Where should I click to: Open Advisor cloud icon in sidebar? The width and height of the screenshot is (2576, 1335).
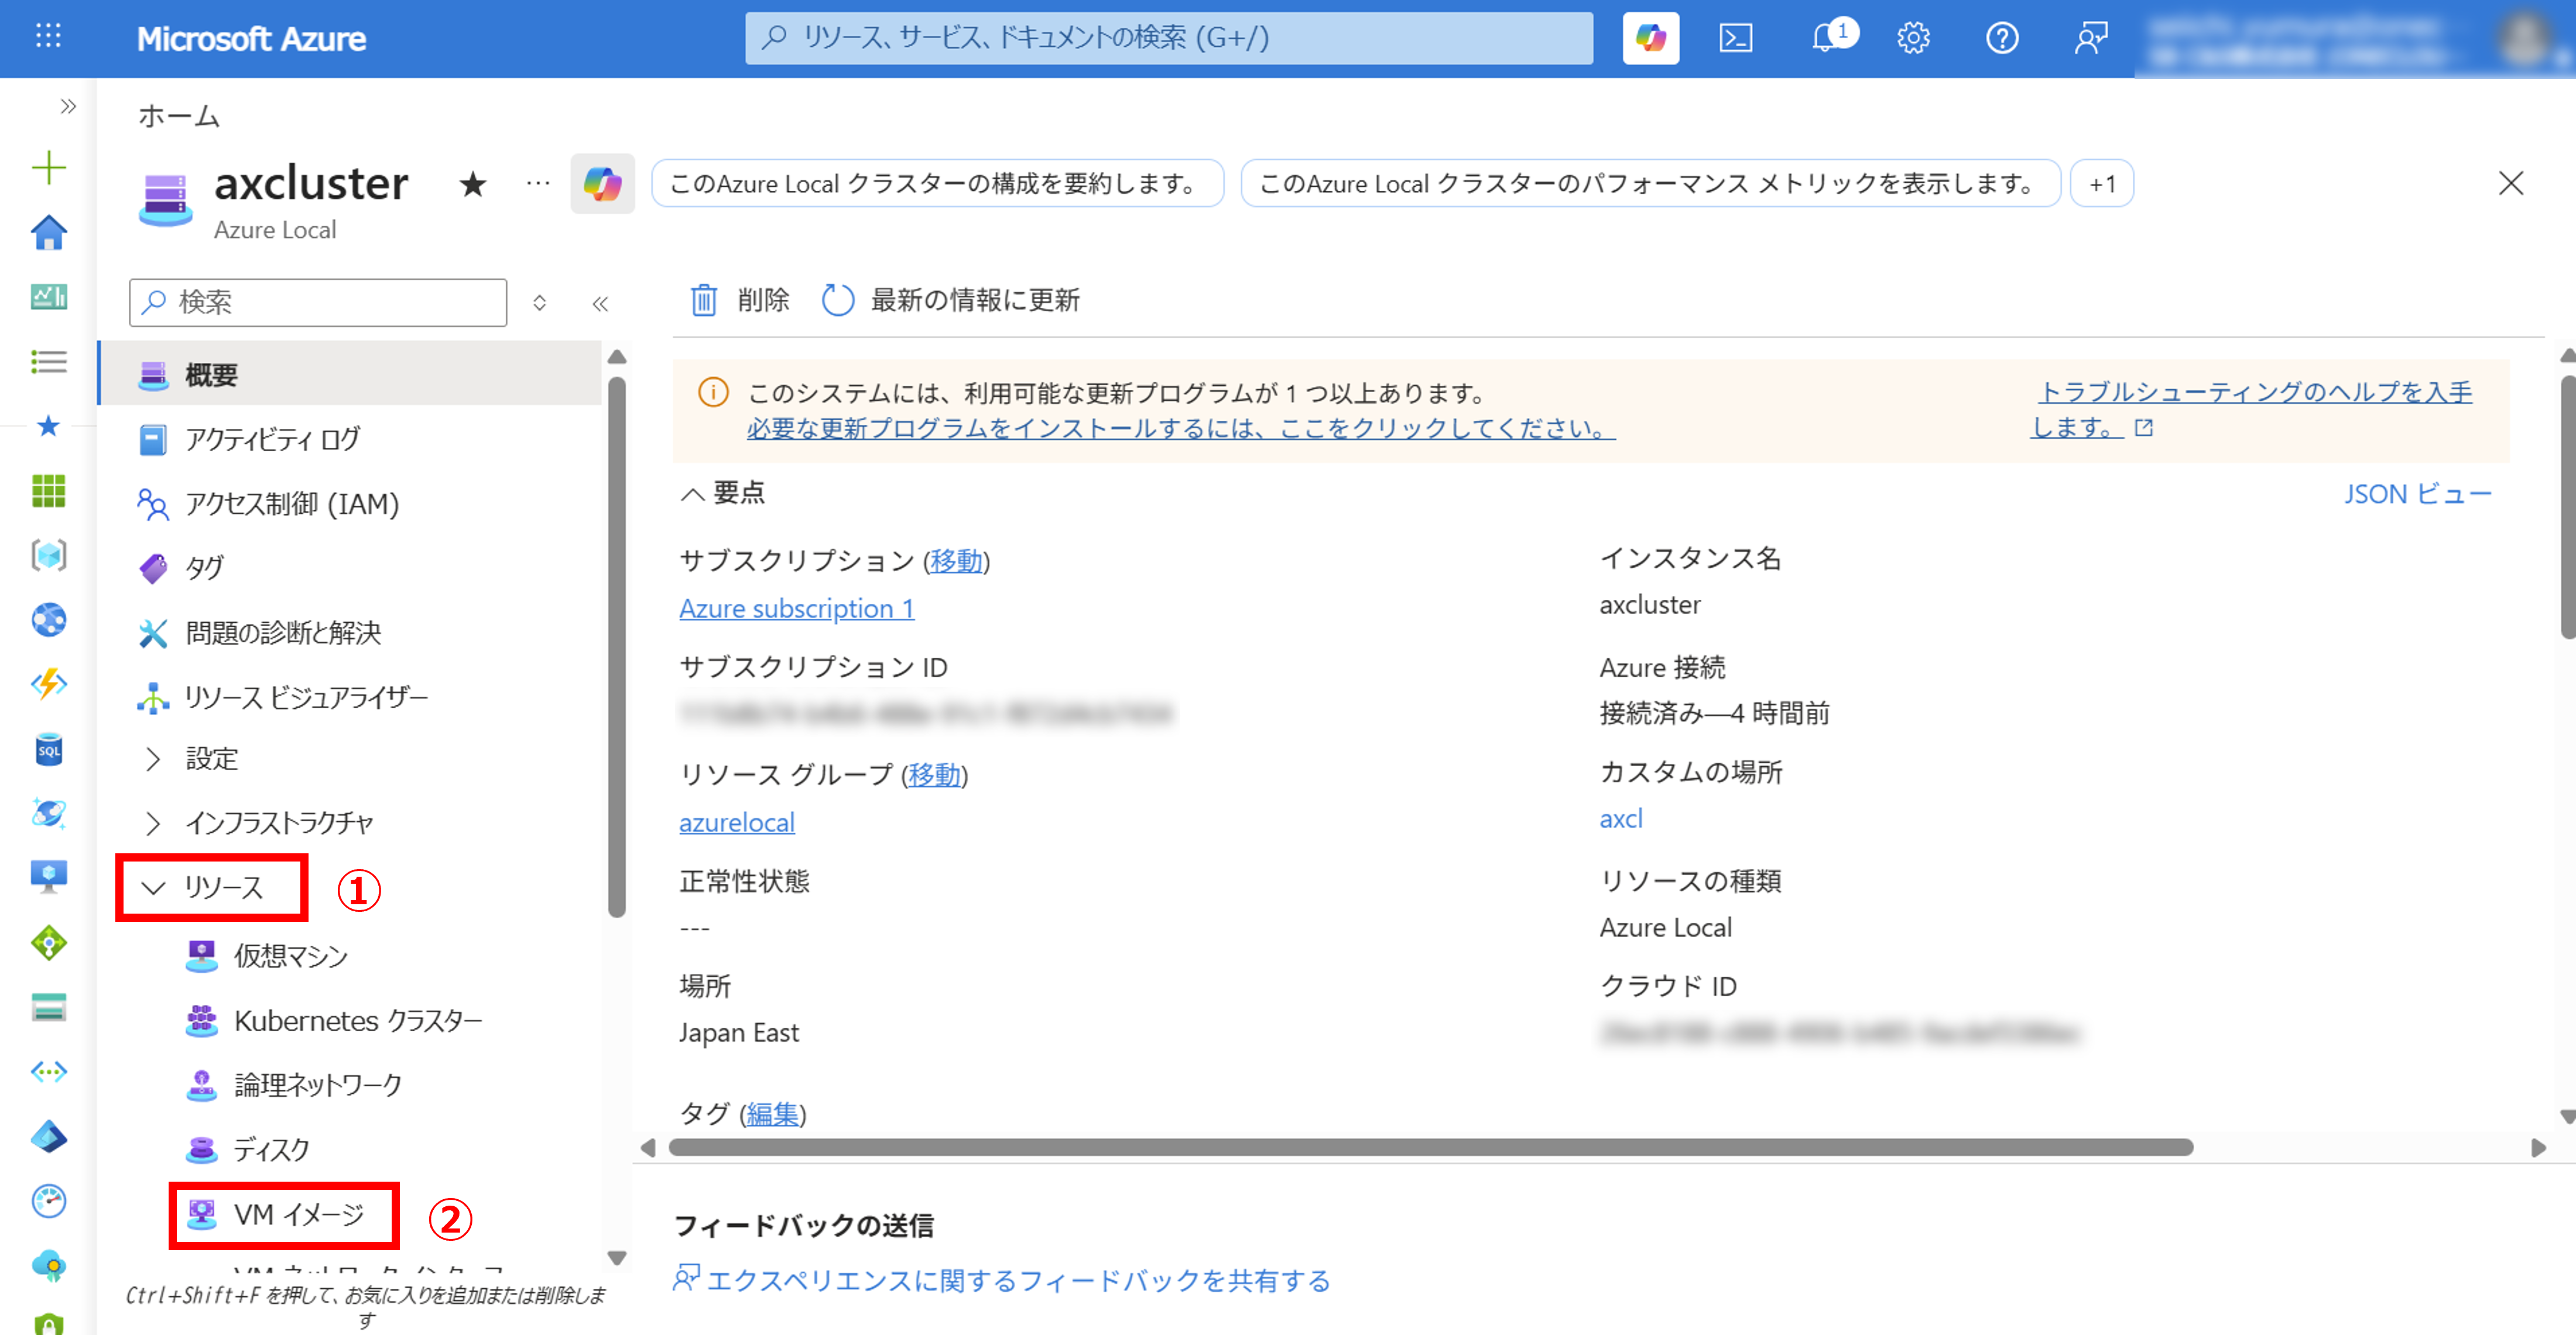click(x=48, y=1266)
